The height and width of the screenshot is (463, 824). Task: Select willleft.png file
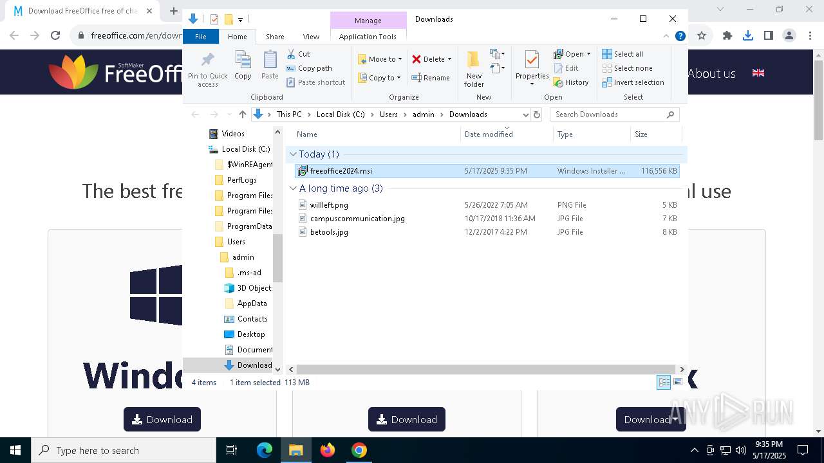[x=487, y=205]
